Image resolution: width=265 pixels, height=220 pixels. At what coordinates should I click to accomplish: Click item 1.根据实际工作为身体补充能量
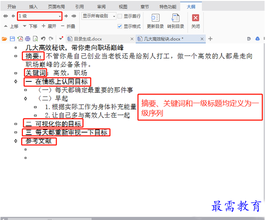coord(91,107)
